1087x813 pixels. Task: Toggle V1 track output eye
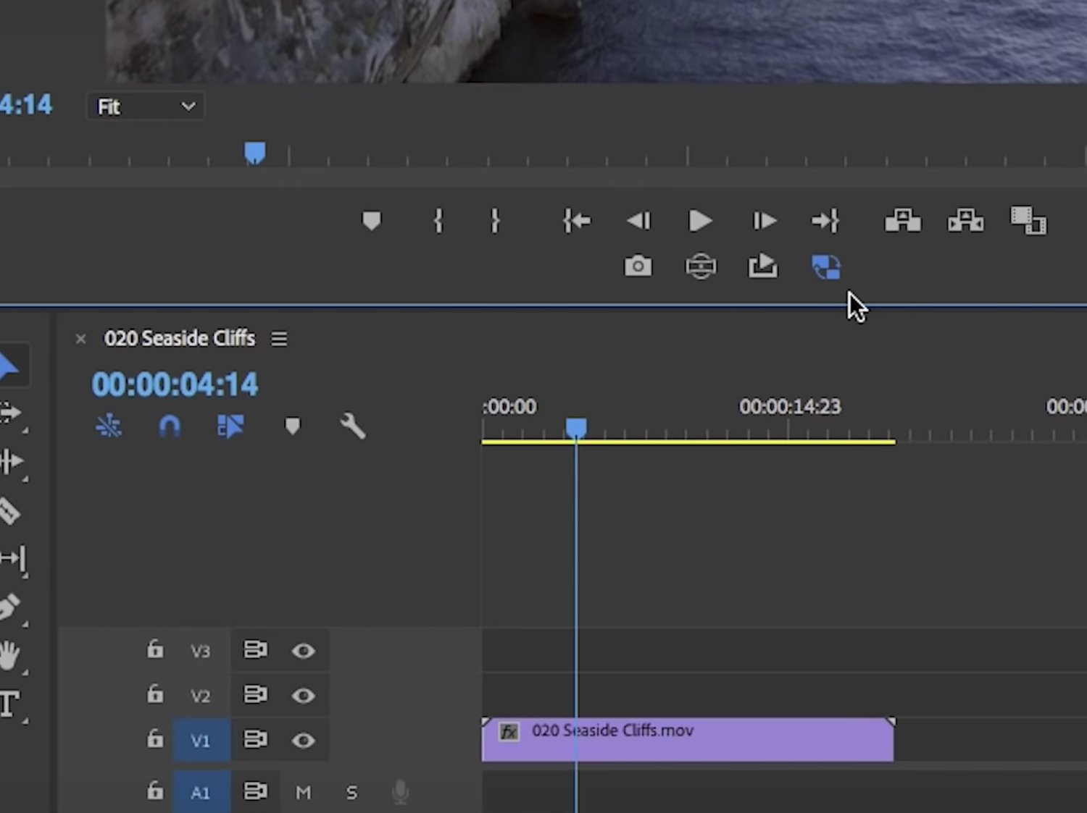(303, 741)
